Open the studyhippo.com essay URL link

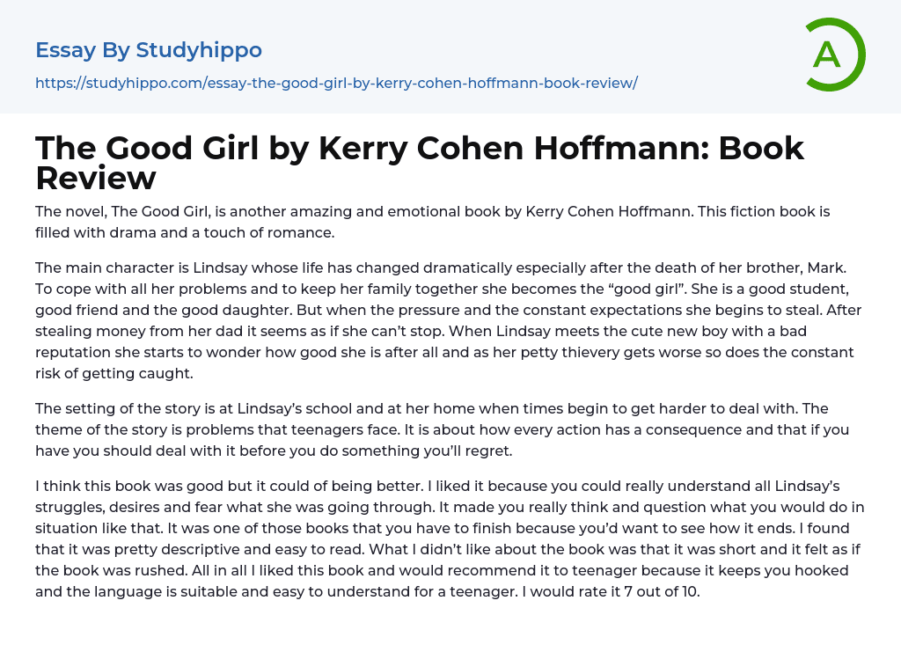point(336,84)
